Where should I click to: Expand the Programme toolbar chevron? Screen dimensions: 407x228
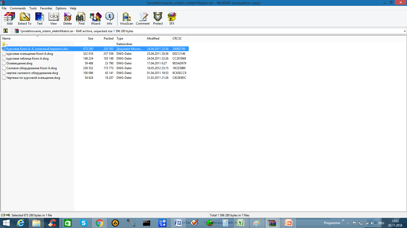[343, 220]
